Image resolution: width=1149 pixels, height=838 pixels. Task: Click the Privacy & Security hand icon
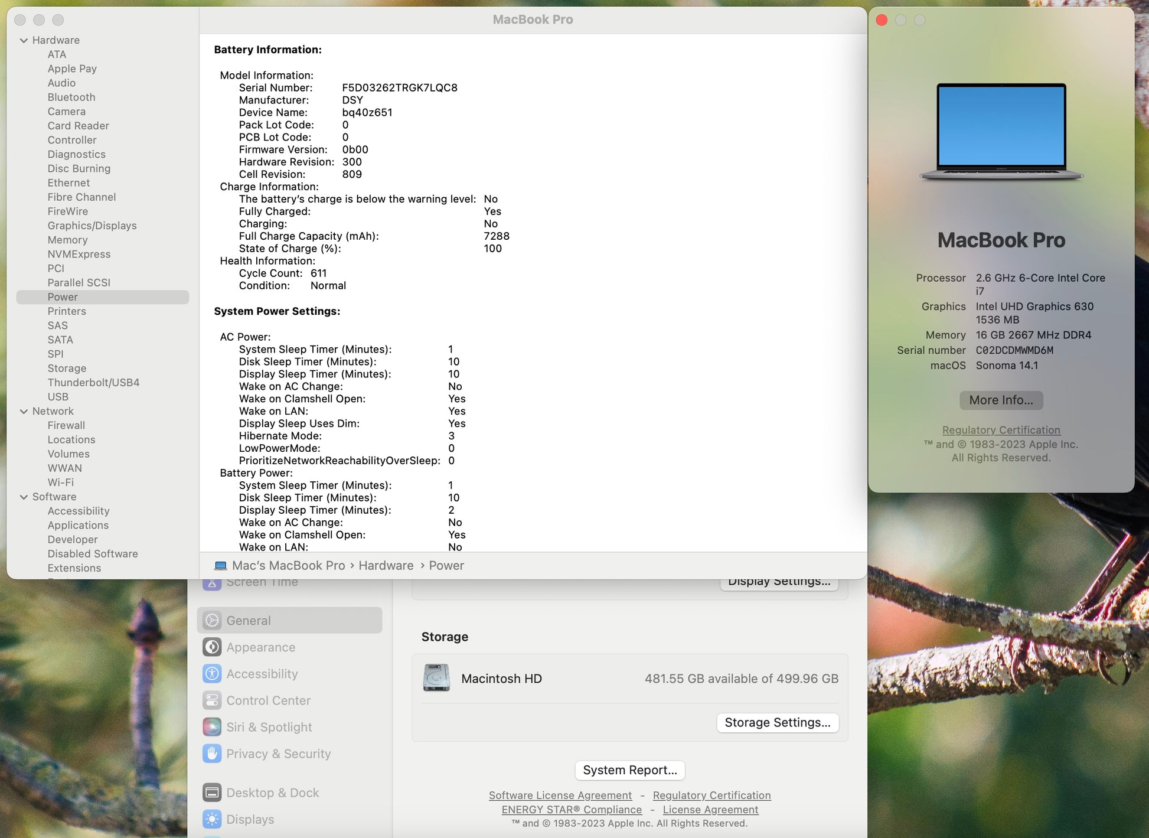212,754
